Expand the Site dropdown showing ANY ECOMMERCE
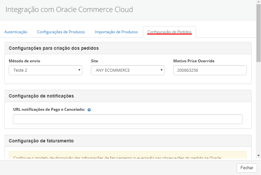 click(x=128, y=70)
